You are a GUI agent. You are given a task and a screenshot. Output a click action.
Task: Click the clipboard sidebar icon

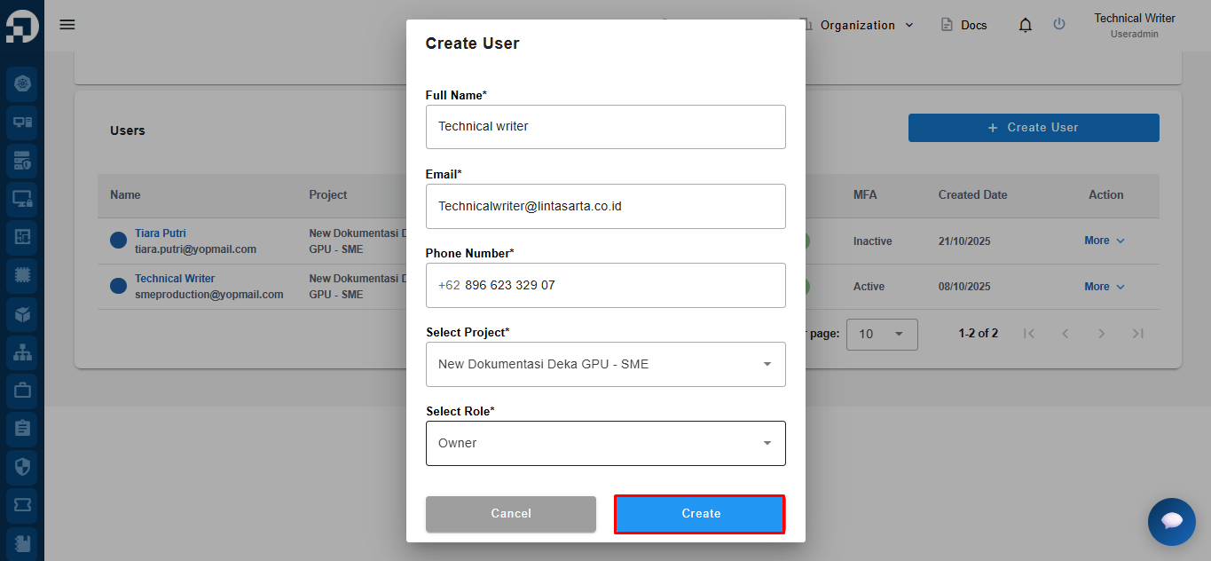22,428
